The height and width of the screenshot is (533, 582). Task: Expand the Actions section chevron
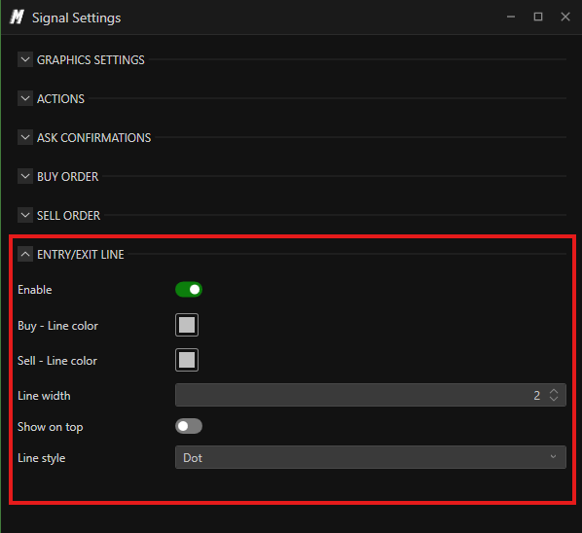(25, 98)
